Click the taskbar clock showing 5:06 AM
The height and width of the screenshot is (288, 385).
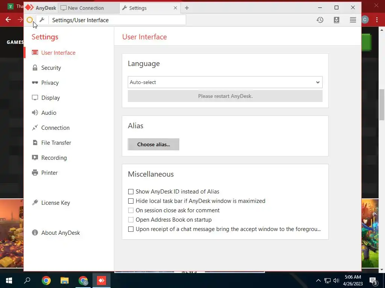pyautogui.click(x=353, y=280)
